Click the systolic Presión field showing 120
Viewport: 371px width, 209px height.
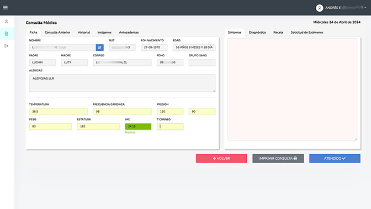pos(170,112)
